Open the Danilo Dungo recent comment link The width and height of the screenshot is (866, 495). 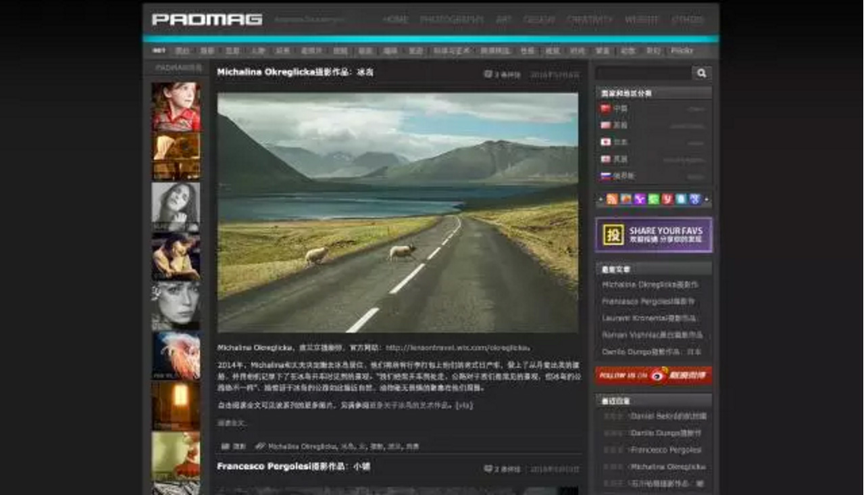pos(665,433)
